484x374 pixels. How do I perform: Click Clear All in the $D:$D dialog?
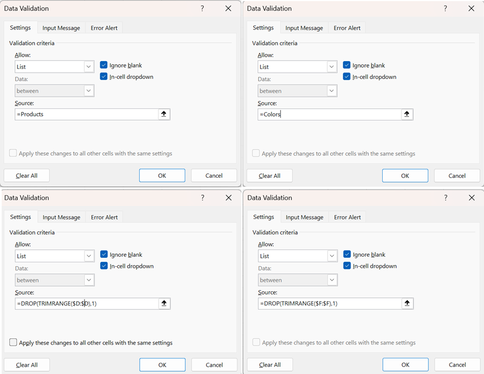tap(27, 365)
